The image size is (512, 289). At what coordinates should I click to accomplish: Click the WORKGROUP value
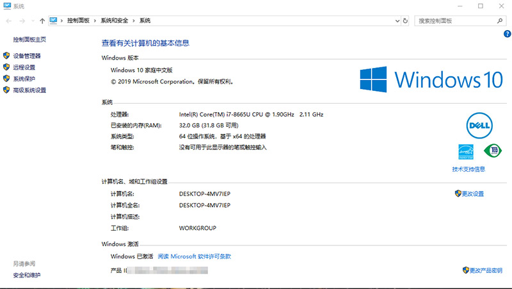[198, 228]
